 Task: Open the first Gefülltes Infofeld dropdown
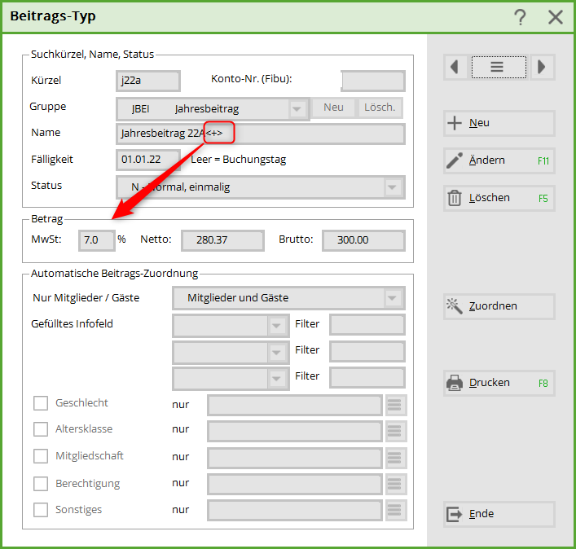277,325
